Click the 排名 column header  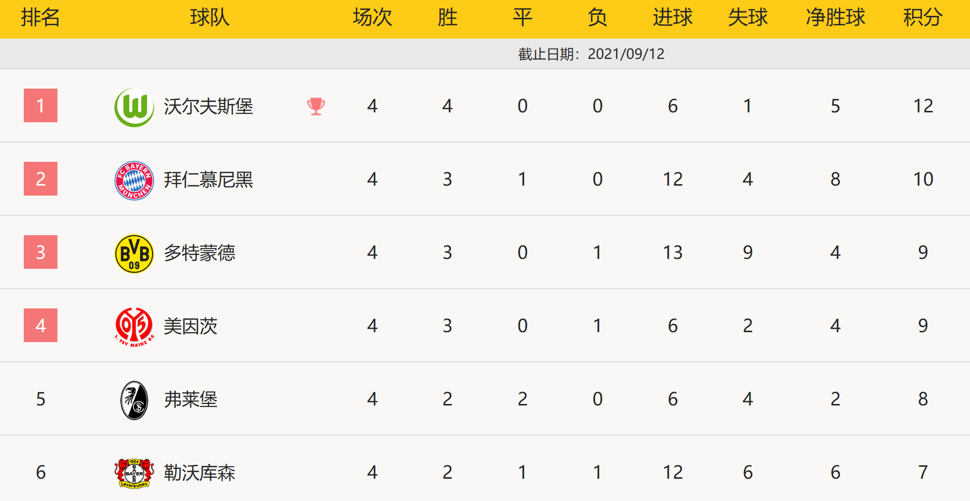(40, 18)
